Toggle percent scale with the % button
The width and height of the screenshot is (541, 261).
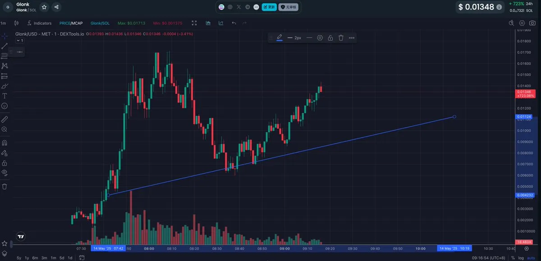(513, 258)
